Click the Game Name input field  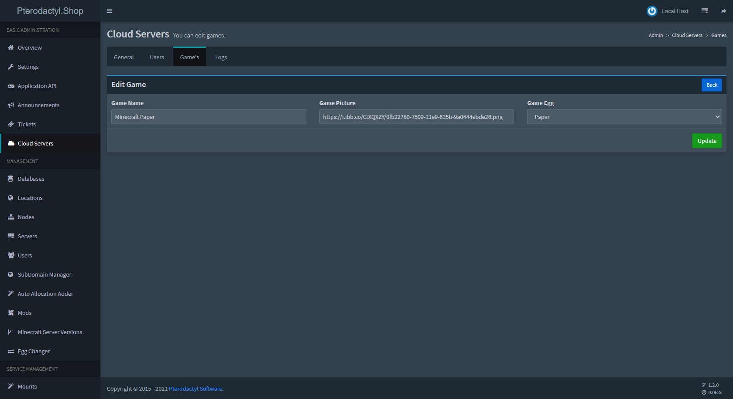coord(209,117)
